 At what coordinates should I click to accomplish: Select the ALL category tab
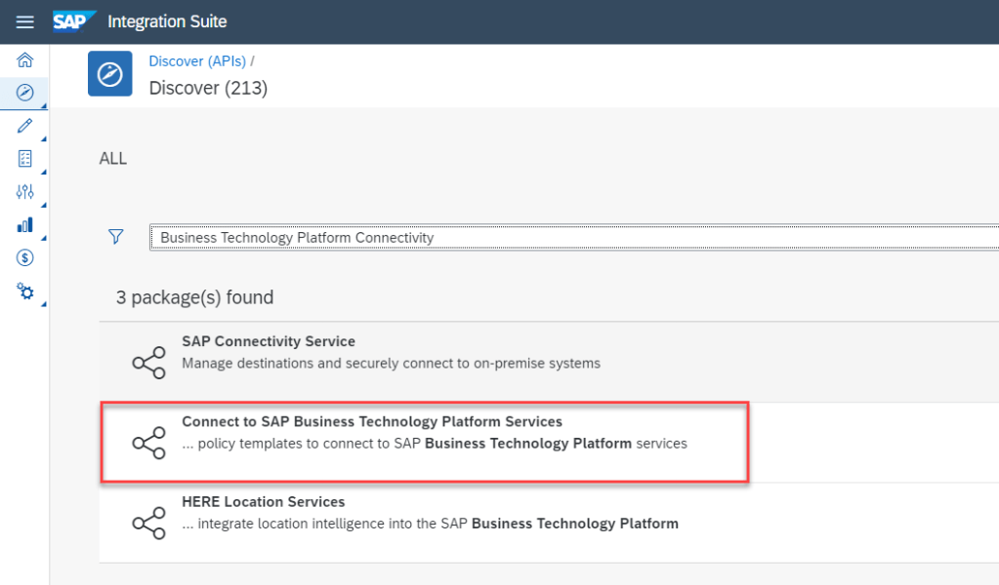tap(113, 159)
